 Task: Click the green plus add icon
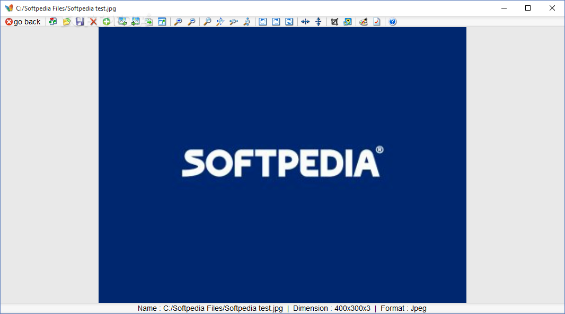coord(107,22)
